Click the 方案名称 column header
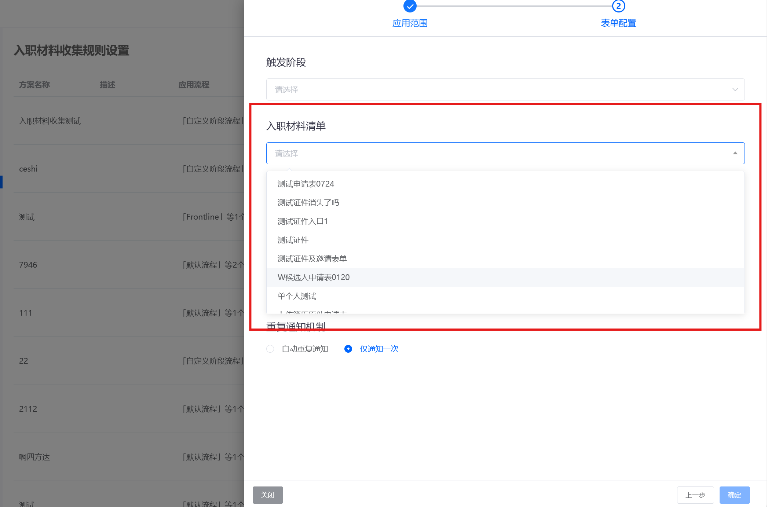The width and height of the screenshot is (768, 507). point(34,85)
